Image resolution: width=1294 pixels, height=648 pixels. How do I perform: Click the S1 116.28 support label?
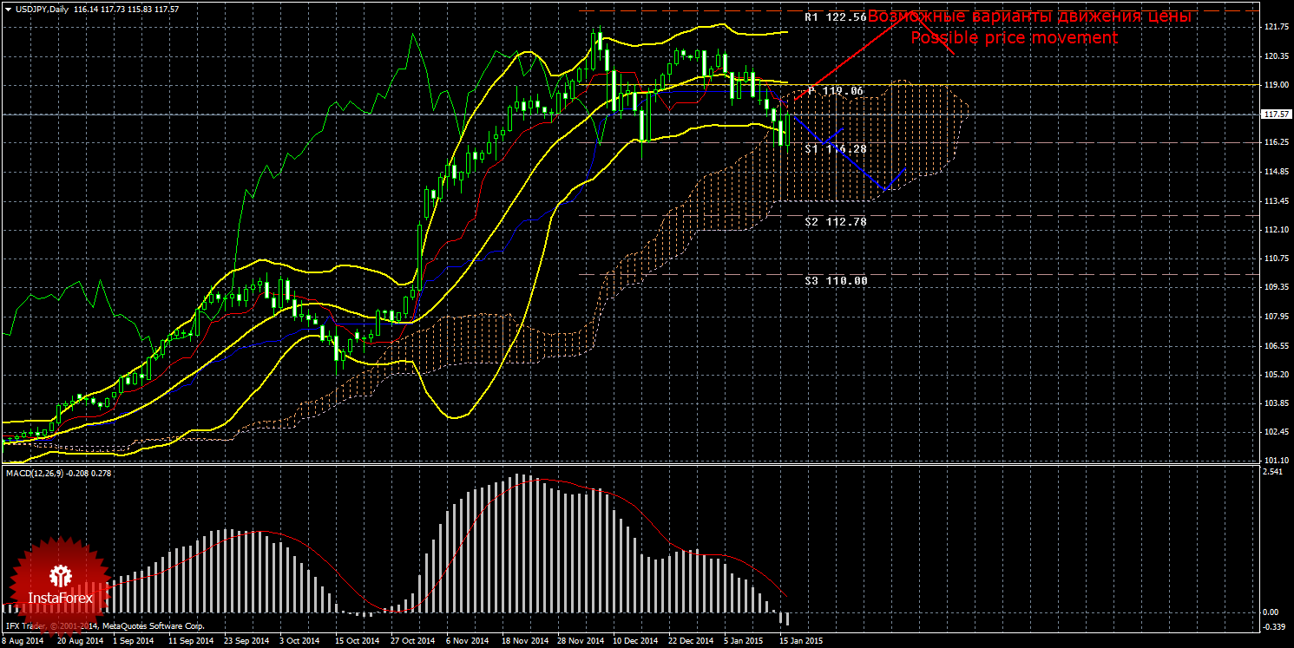(x=835, y=149)
